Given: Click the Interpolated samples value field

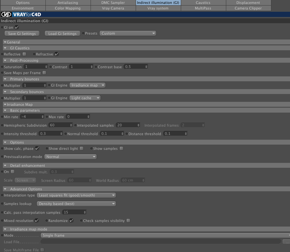Looking at the screenshot, I should [128, 125].
